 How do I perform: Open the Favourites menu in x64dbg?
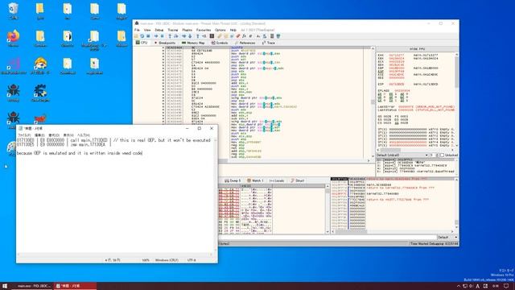204,30
